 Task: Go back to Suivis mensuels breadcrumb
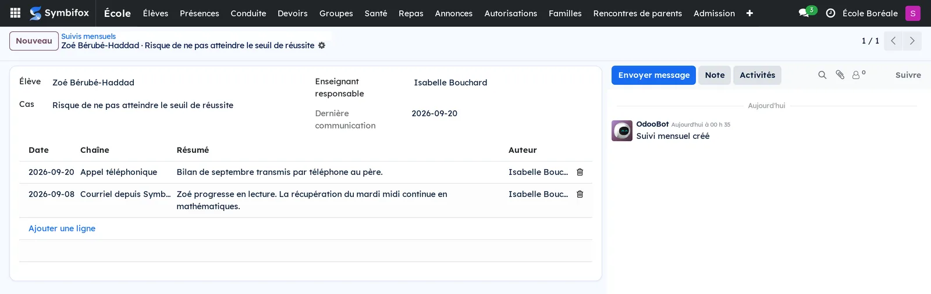88,36
